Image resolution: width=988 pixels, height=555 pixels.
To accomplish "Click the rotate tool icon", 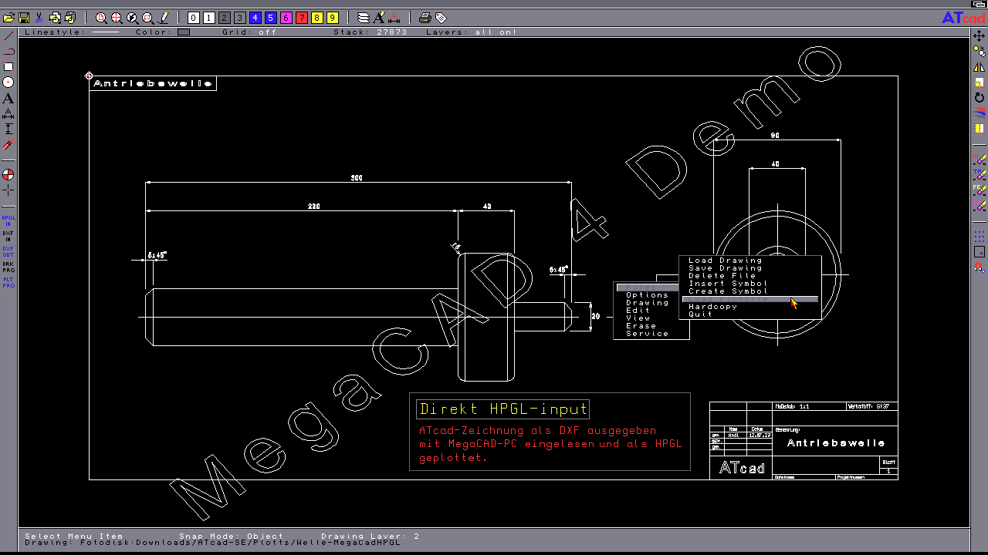I will tap(980, 98).
